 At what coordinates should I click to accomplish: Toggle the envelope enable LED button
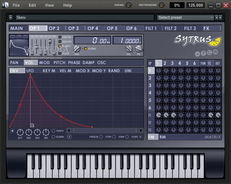(x=13, y=131)
